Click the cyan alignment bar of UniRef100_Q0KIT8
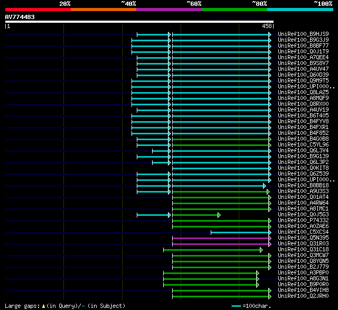338x310 pixels. click(222, 168)
